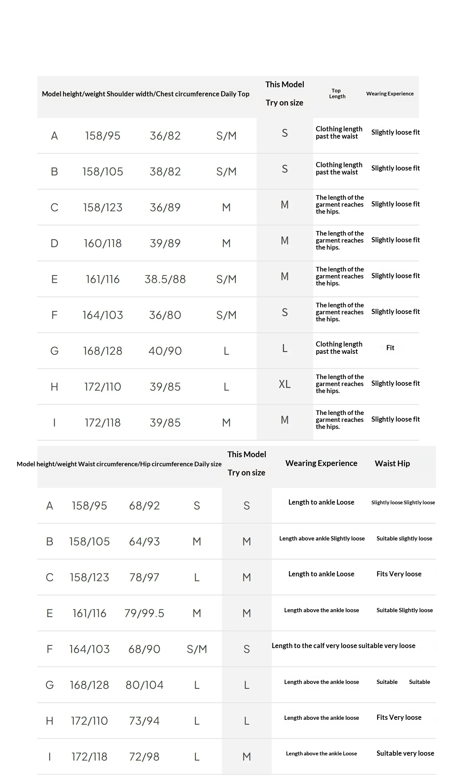The height and width of the screenshot is (780, 456).
Task: Click 'Suitable very loose' in row I
Action: coord(405,753)
